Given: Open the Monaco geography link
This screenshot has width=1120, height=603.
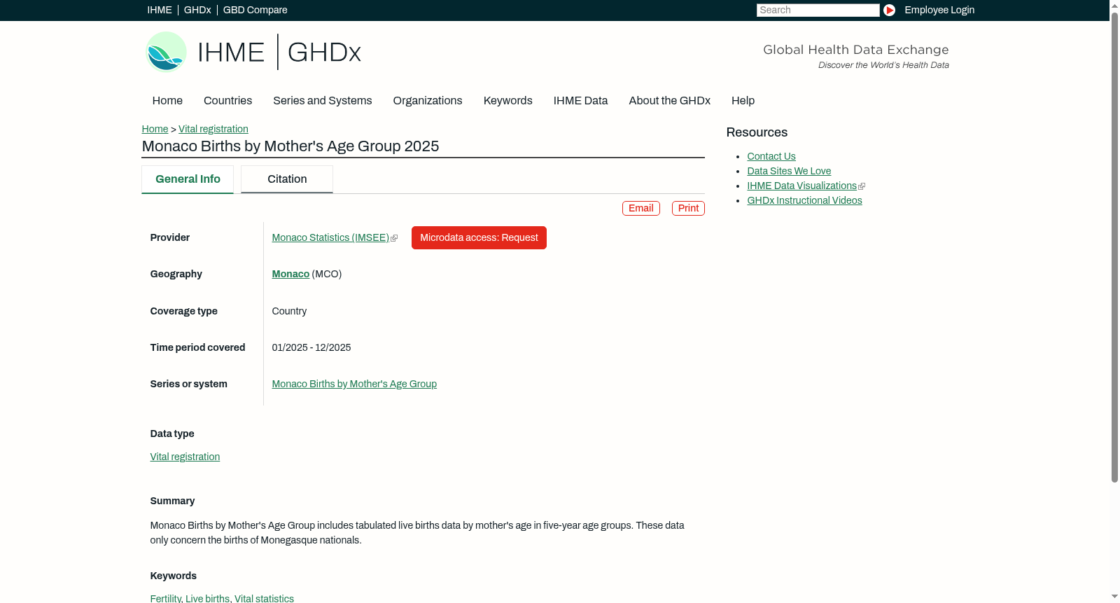Looking at the screenshot, I should click(x=290, y=275).
